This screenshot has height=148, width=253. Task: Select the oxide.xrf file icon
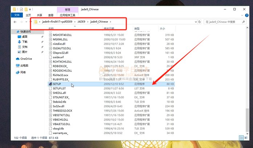[50, 57]
